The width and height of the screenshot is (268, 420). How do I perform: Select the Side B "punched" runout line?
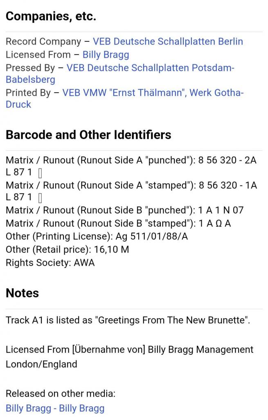click(124, 210)
